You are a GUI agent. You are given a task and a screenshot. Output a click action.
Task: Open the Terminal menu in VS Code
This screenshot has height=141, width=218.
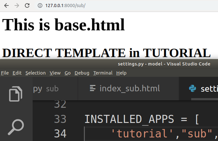tap(103, 73)
